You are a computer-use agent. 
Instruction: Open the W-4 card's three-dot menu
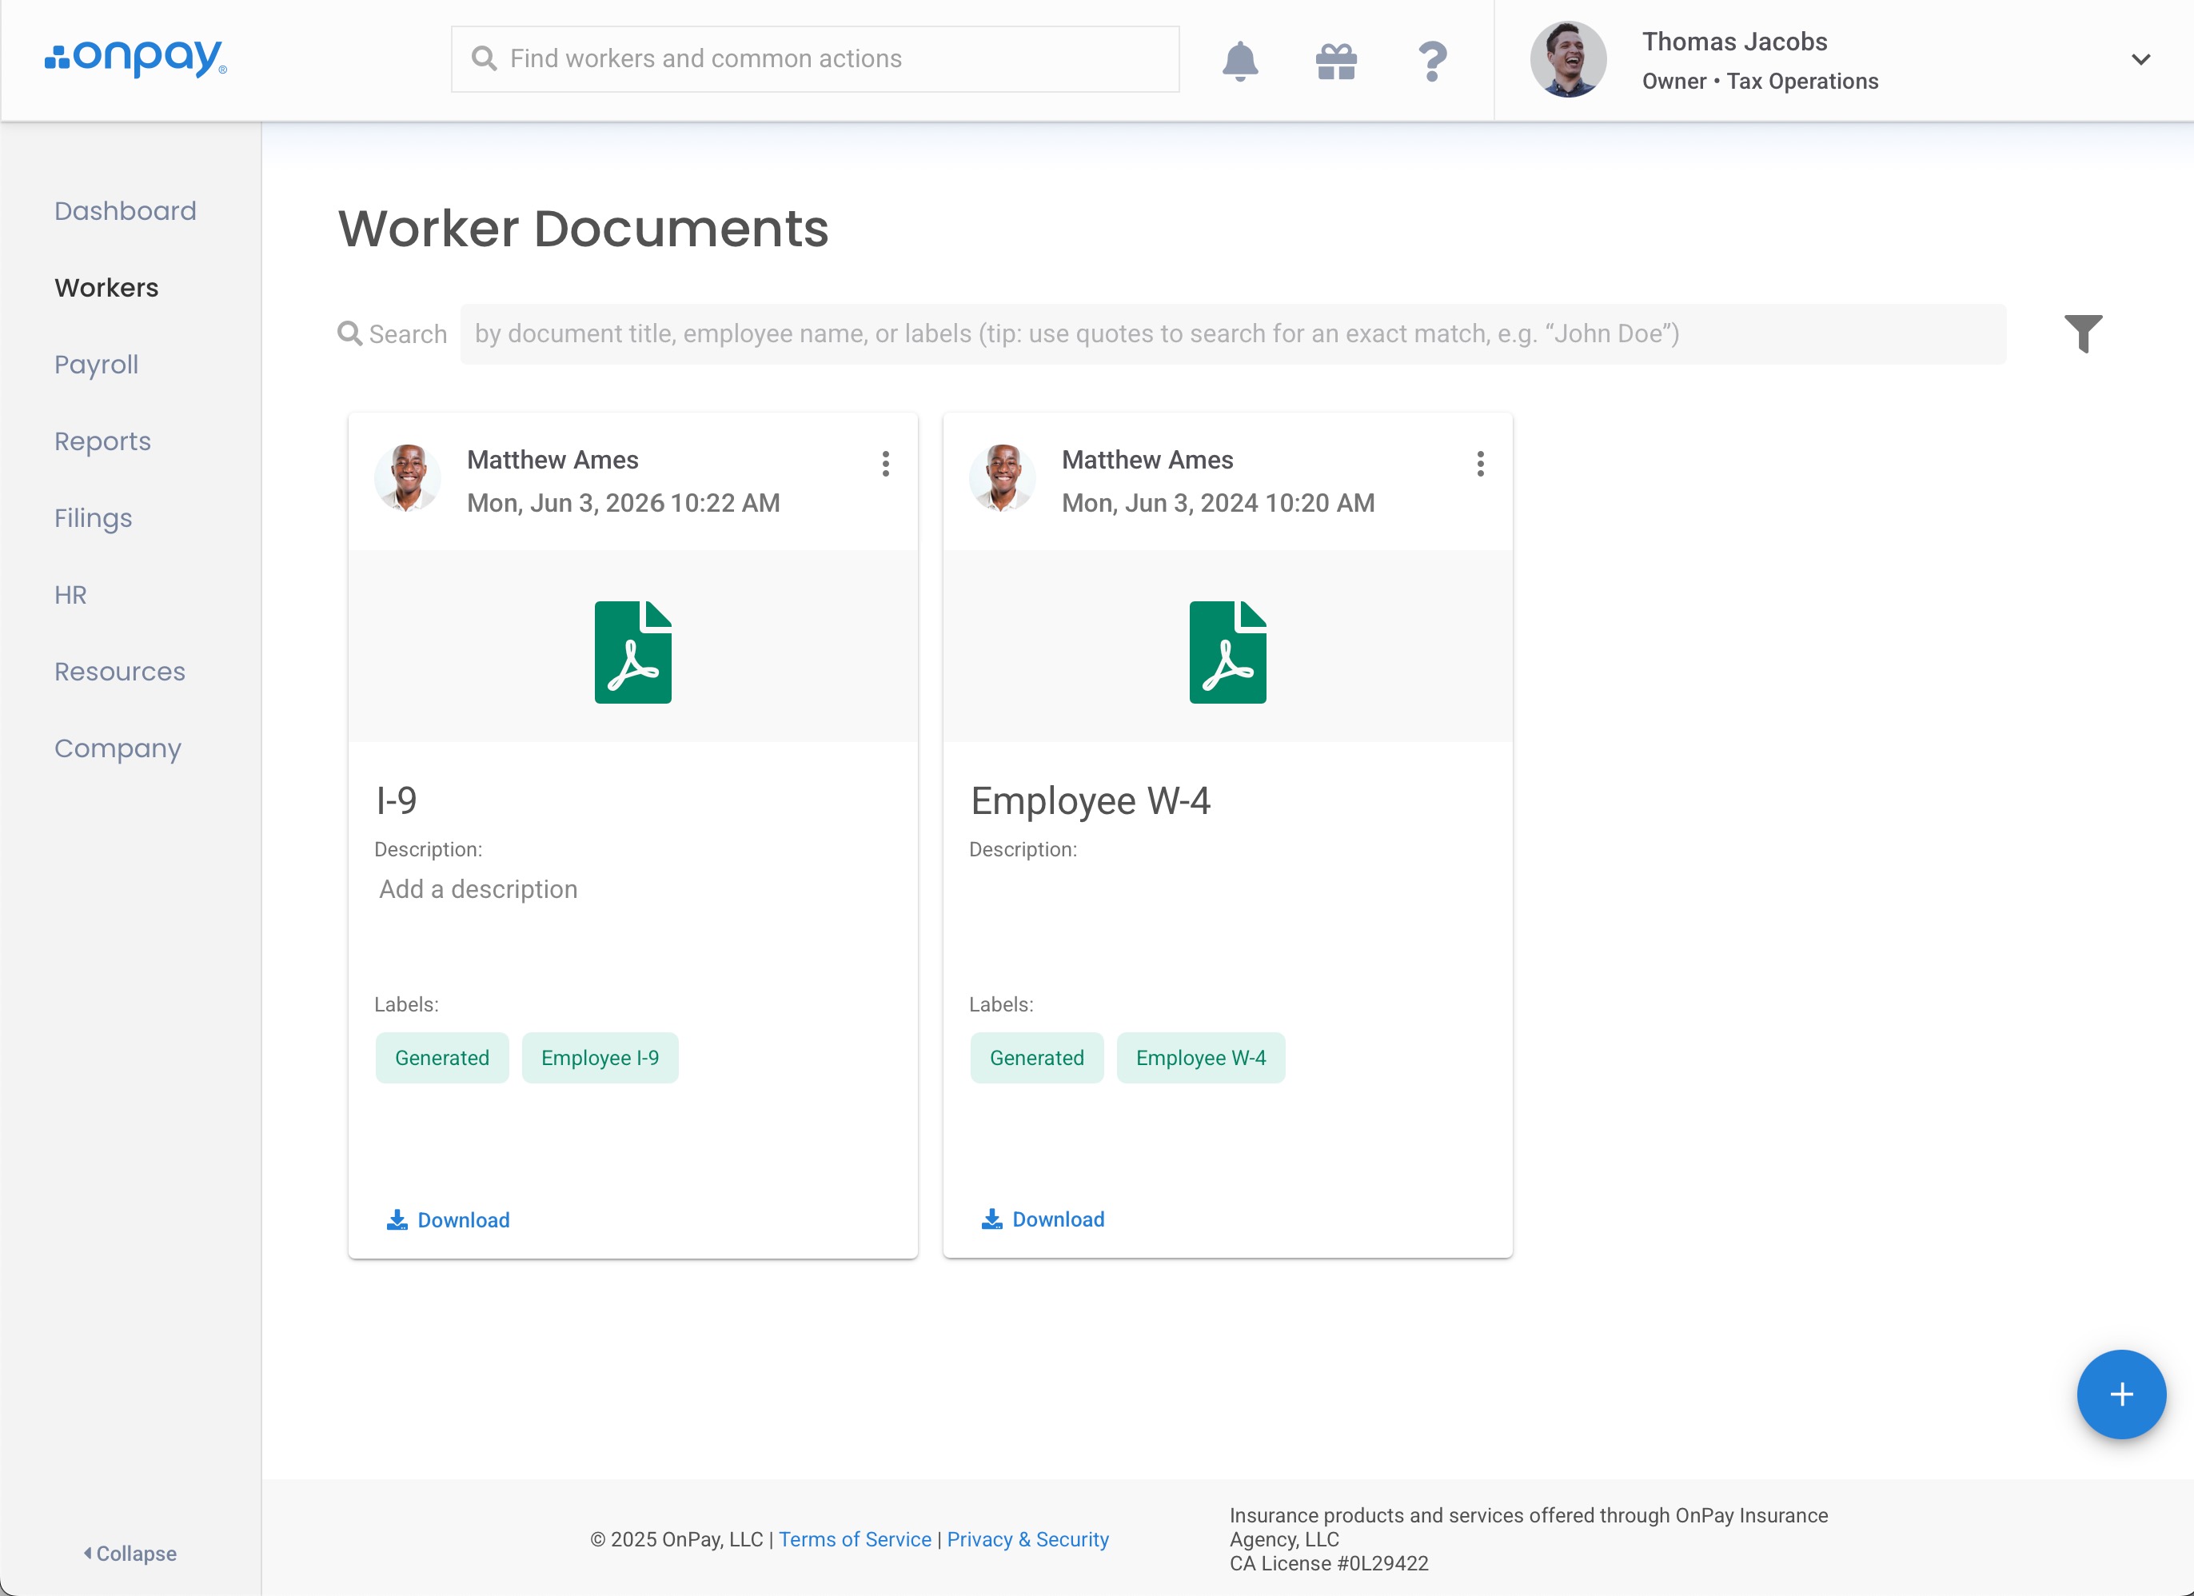tap(1480, 465)
